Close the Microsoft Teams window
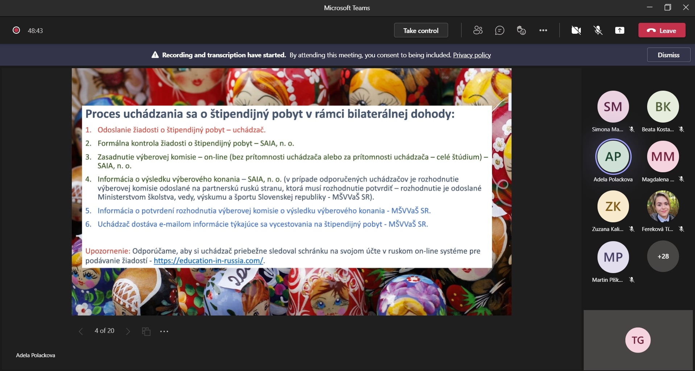Image resolution: width=695 pixels, height=371 pixels. coord(686,7)
